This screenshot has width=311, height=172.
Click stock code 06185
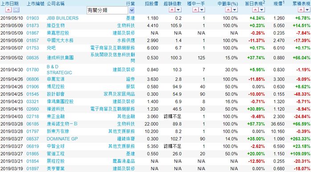coord(32,124)
